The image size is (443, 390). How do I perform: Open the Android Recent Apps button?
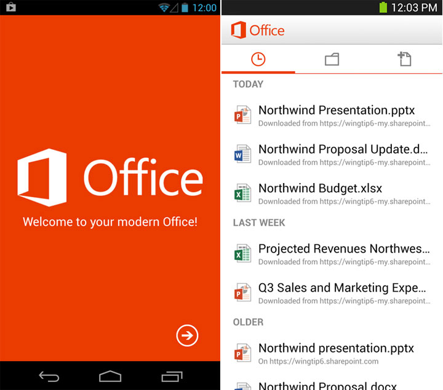click(x=172, y=376)
